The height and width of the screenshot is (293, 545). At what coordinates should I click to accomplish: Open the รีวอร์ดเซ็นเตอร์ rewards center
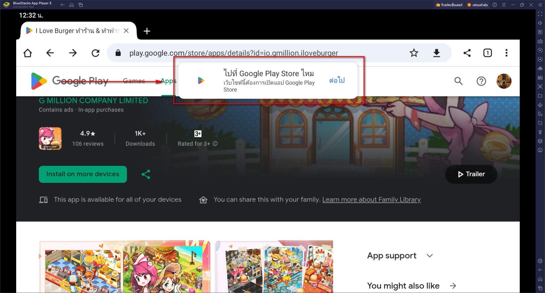click(x=450, y=5)
